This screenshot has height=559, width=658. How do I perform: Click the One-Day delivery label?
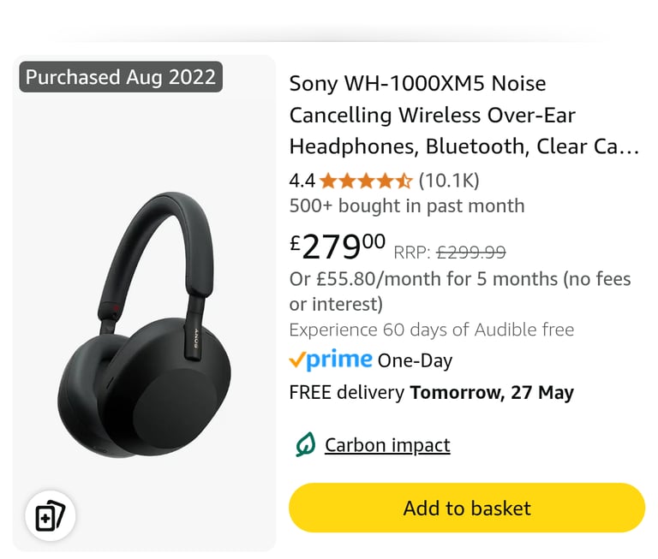(x=415, y=360)
